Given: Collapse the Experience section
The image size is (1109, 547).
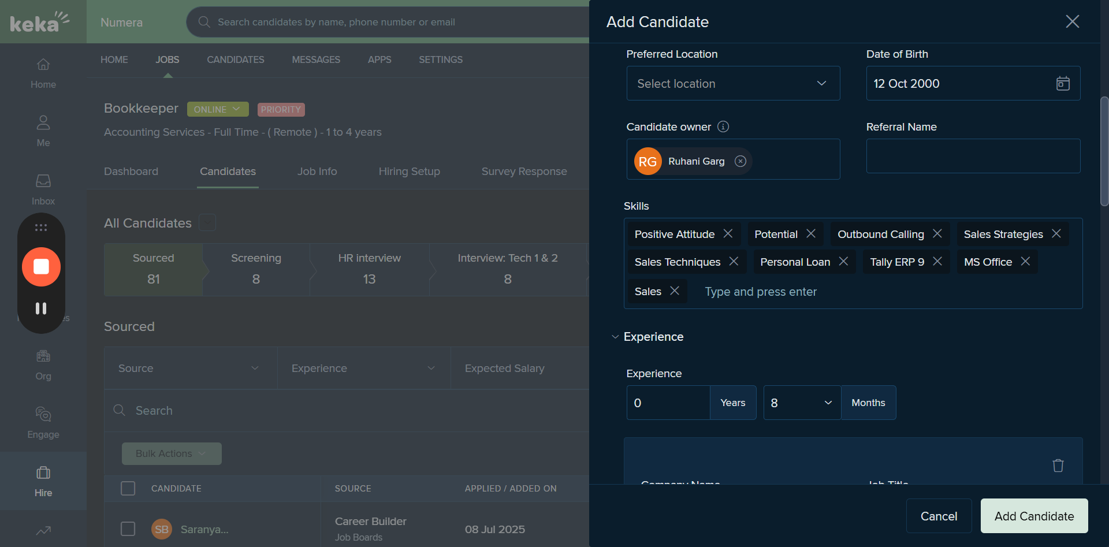Looking at the screenshot, I should (615, 337).
